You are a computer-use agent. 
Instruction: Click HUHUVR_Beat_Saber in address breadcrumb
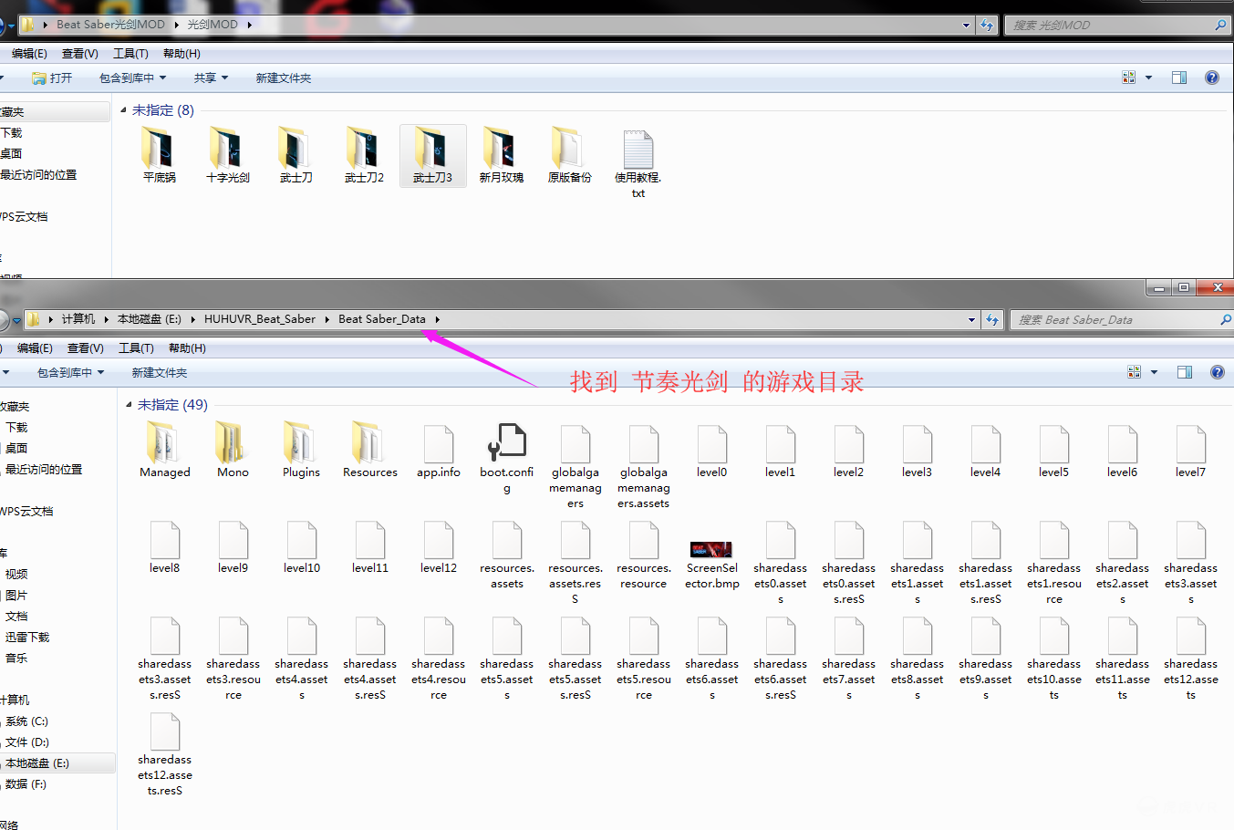tap(259, 319)
